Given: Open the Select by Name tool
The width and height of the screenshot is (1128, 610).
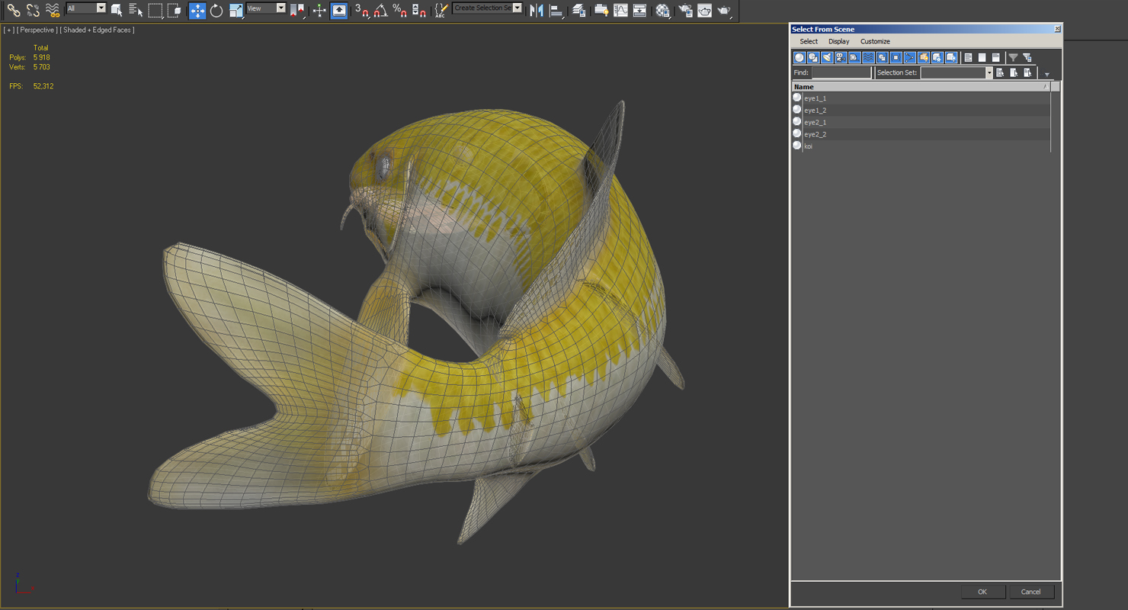Looking at the screenshot, I should [136, 10].
